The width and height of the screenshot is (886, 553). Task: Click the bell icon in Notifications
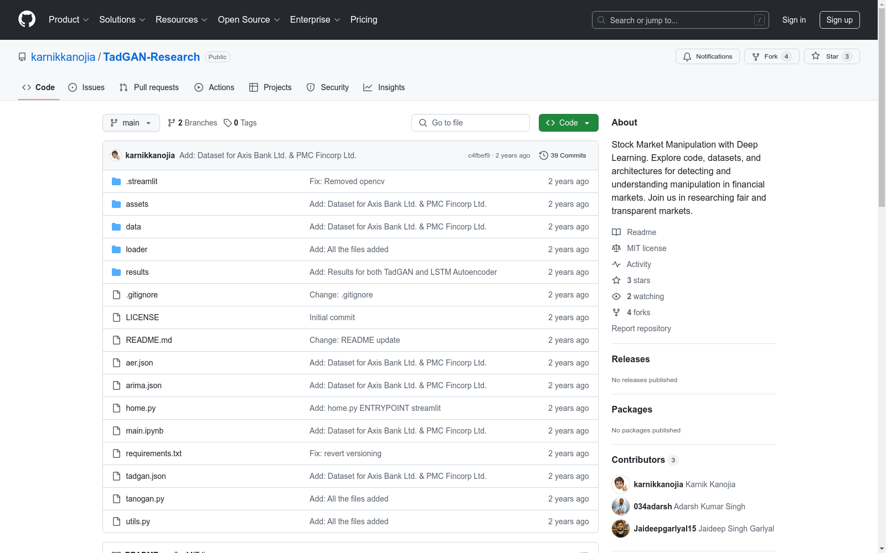tap(687, 56)
